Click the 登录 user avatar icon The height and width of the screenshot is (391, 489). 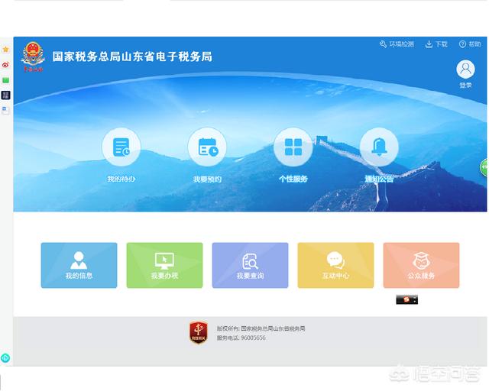[x=465, y=69]
